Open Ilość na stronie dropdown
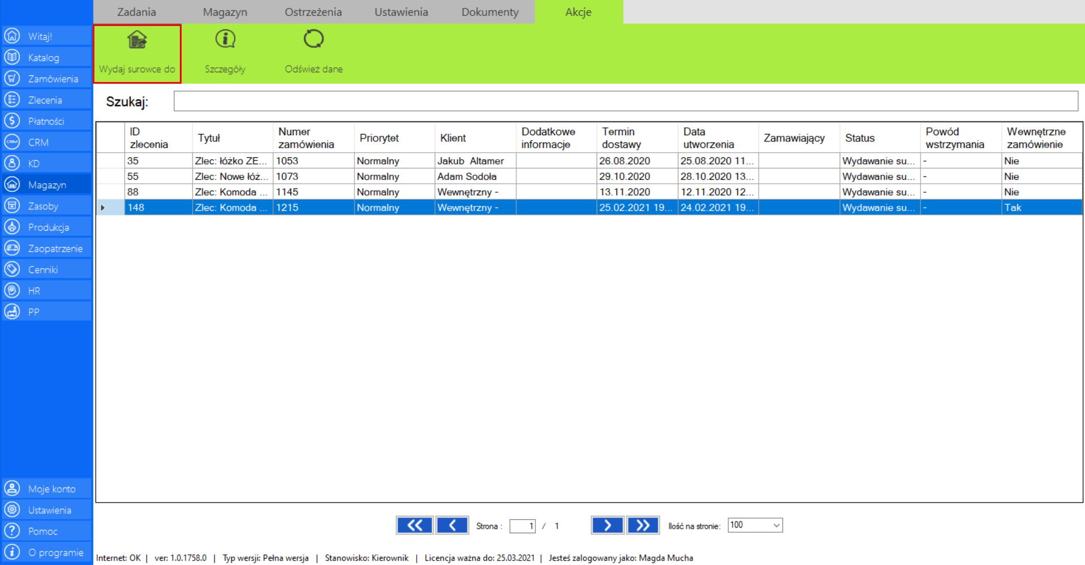The width and height of the screenshot is (1085, 565). 755,525
